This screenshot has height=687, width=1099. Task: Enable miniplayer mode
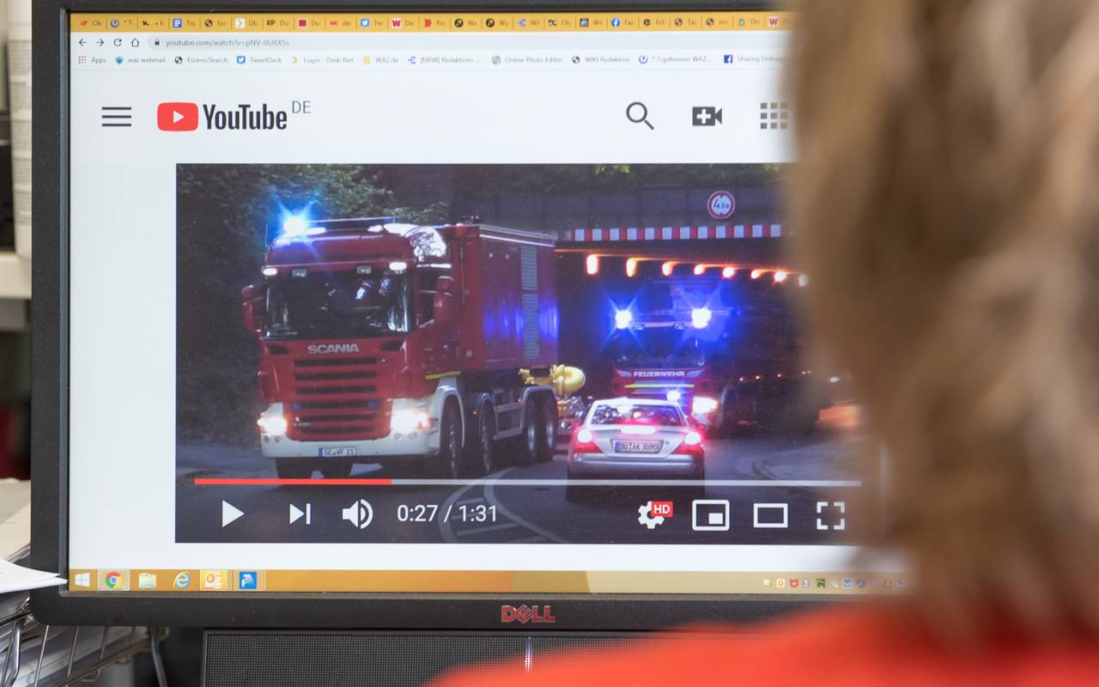[x=710, y=515]
